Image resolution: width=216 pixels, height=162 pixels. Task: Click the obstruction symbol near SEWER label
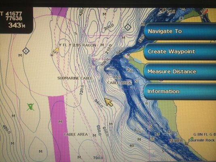click(x=152, y=139)
